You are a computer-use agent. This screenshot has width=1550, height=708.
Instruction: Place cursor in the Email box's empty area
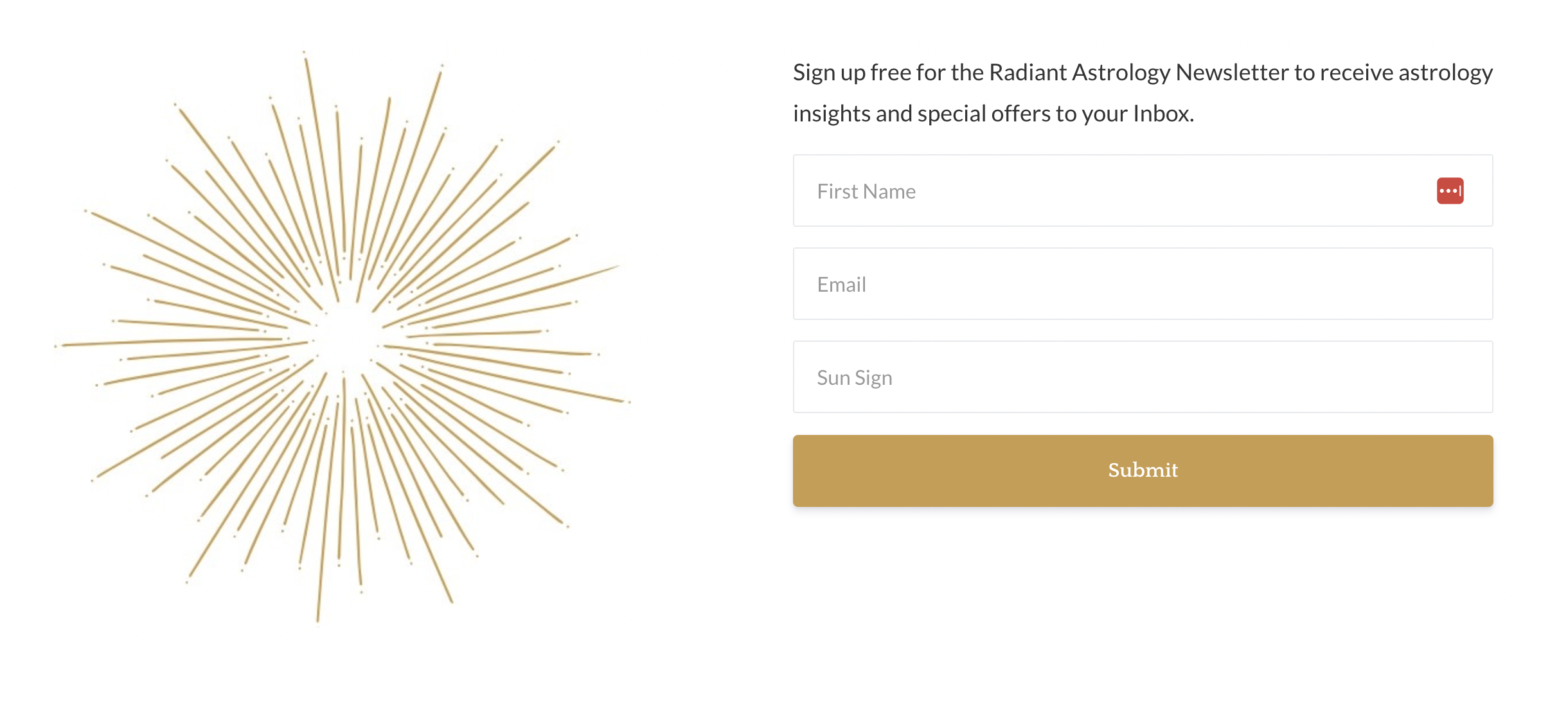pyautogui.click(x=1221, y=284)
